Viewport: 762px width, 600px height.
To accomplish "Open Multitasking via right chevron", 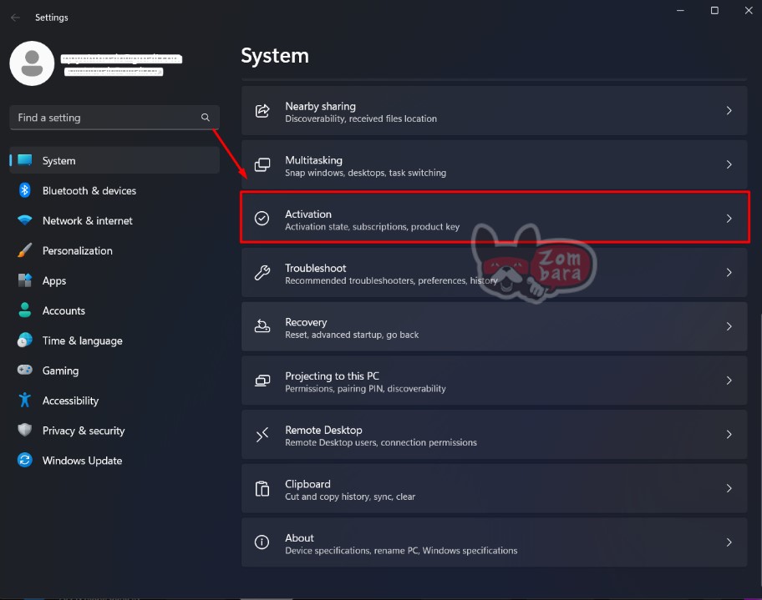I will coord(729,164).
